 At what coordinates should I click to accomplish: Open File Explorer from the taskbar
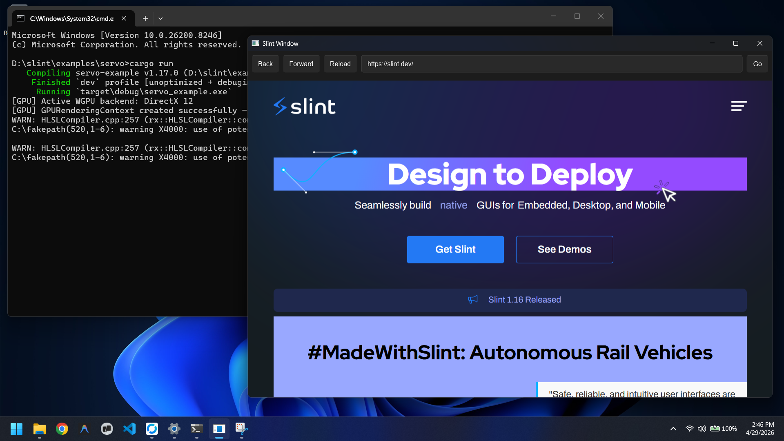(x=39, y=429)
